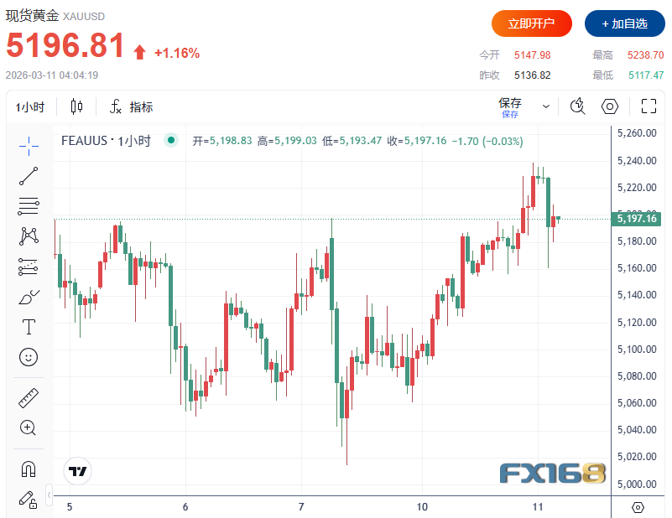Expand the 保存 layout dropdown arrow
This screenshot has height=518, width=672.
point(546,106)
